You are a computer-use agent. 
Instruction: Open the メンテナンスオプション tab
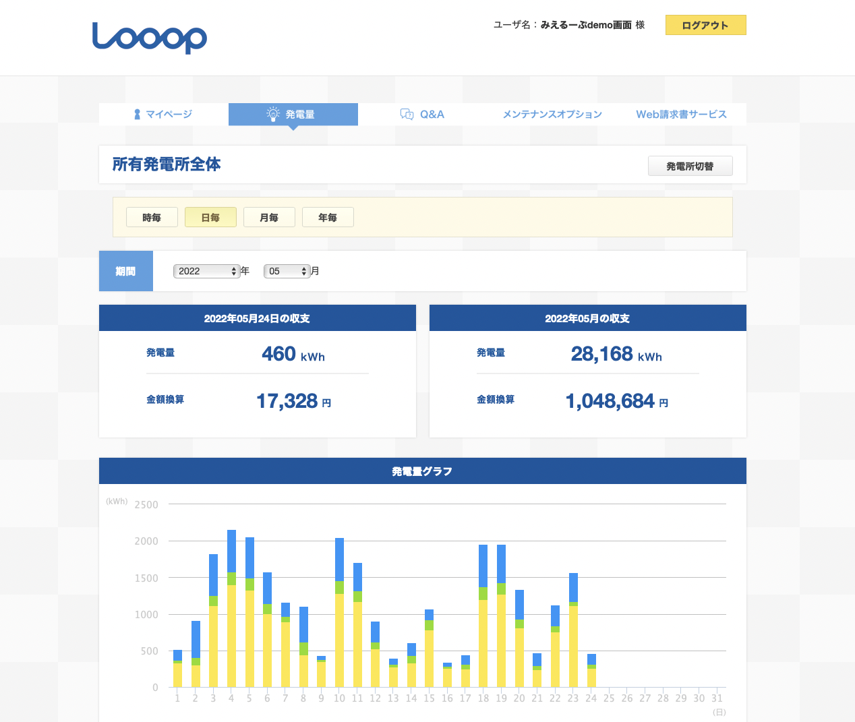[552, 114]
